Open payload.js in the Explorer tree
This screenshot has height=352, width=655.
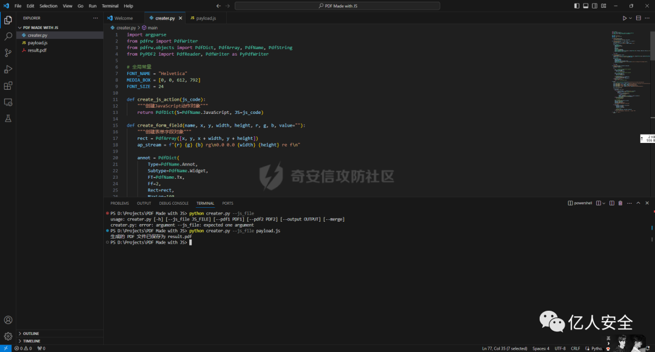point(59,42)
